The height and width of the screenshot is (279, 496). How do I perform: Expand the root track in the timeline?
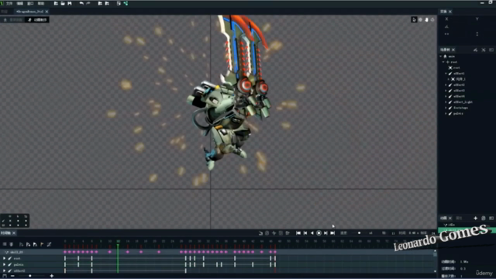[4, 258]
